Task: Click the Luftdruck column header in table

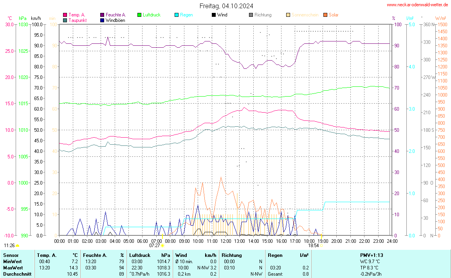Action: [x=140, y=255]
